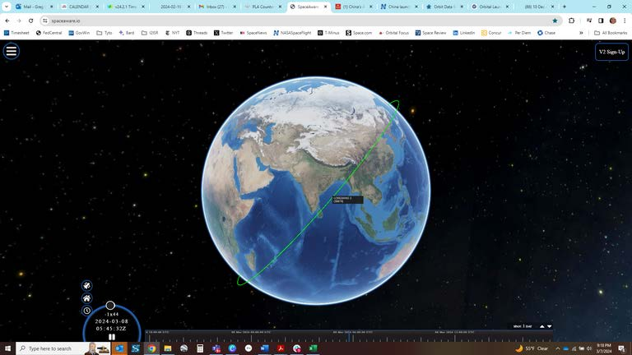
Task: Reload the spaceaware.io page
Action: [x=30, y=21]
